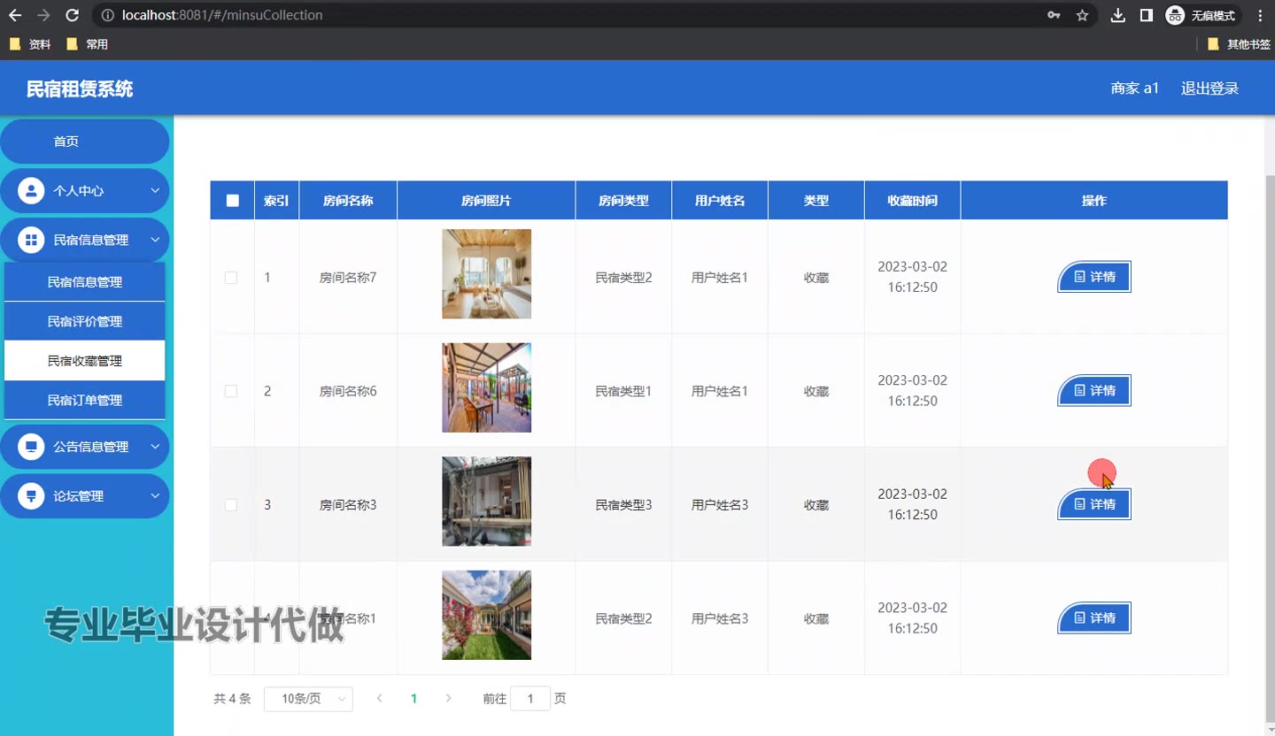Screen dimensions: 1275x736
Task: Toggle the select-all checkbox in table header
Action: pos(232,201)
